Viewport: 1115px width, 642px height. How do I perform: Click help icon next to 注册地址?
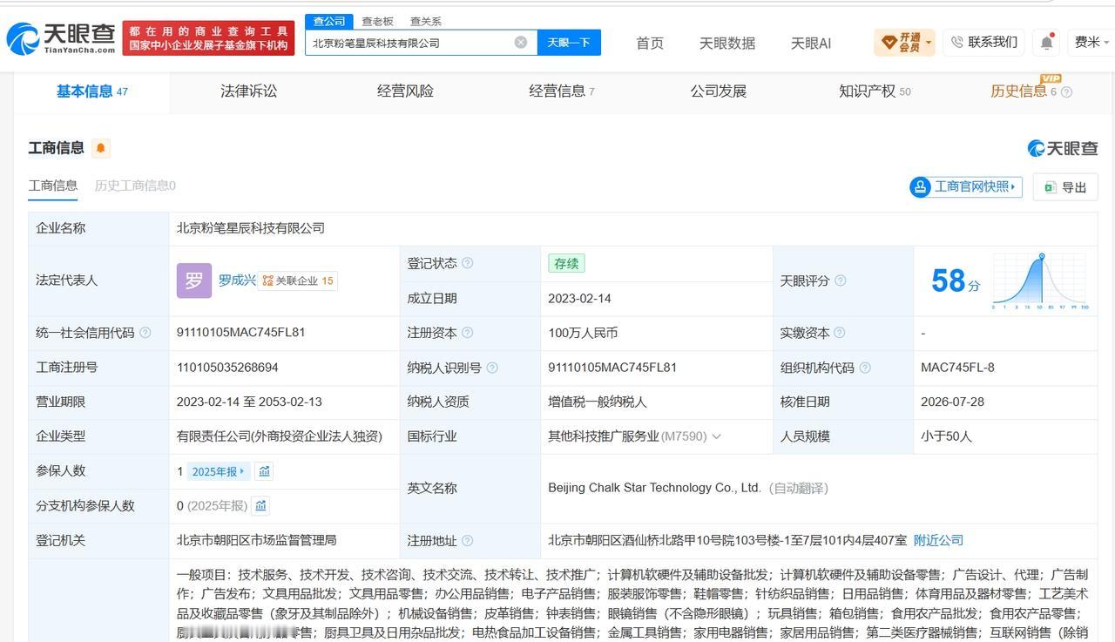click(x=468, y=541)
